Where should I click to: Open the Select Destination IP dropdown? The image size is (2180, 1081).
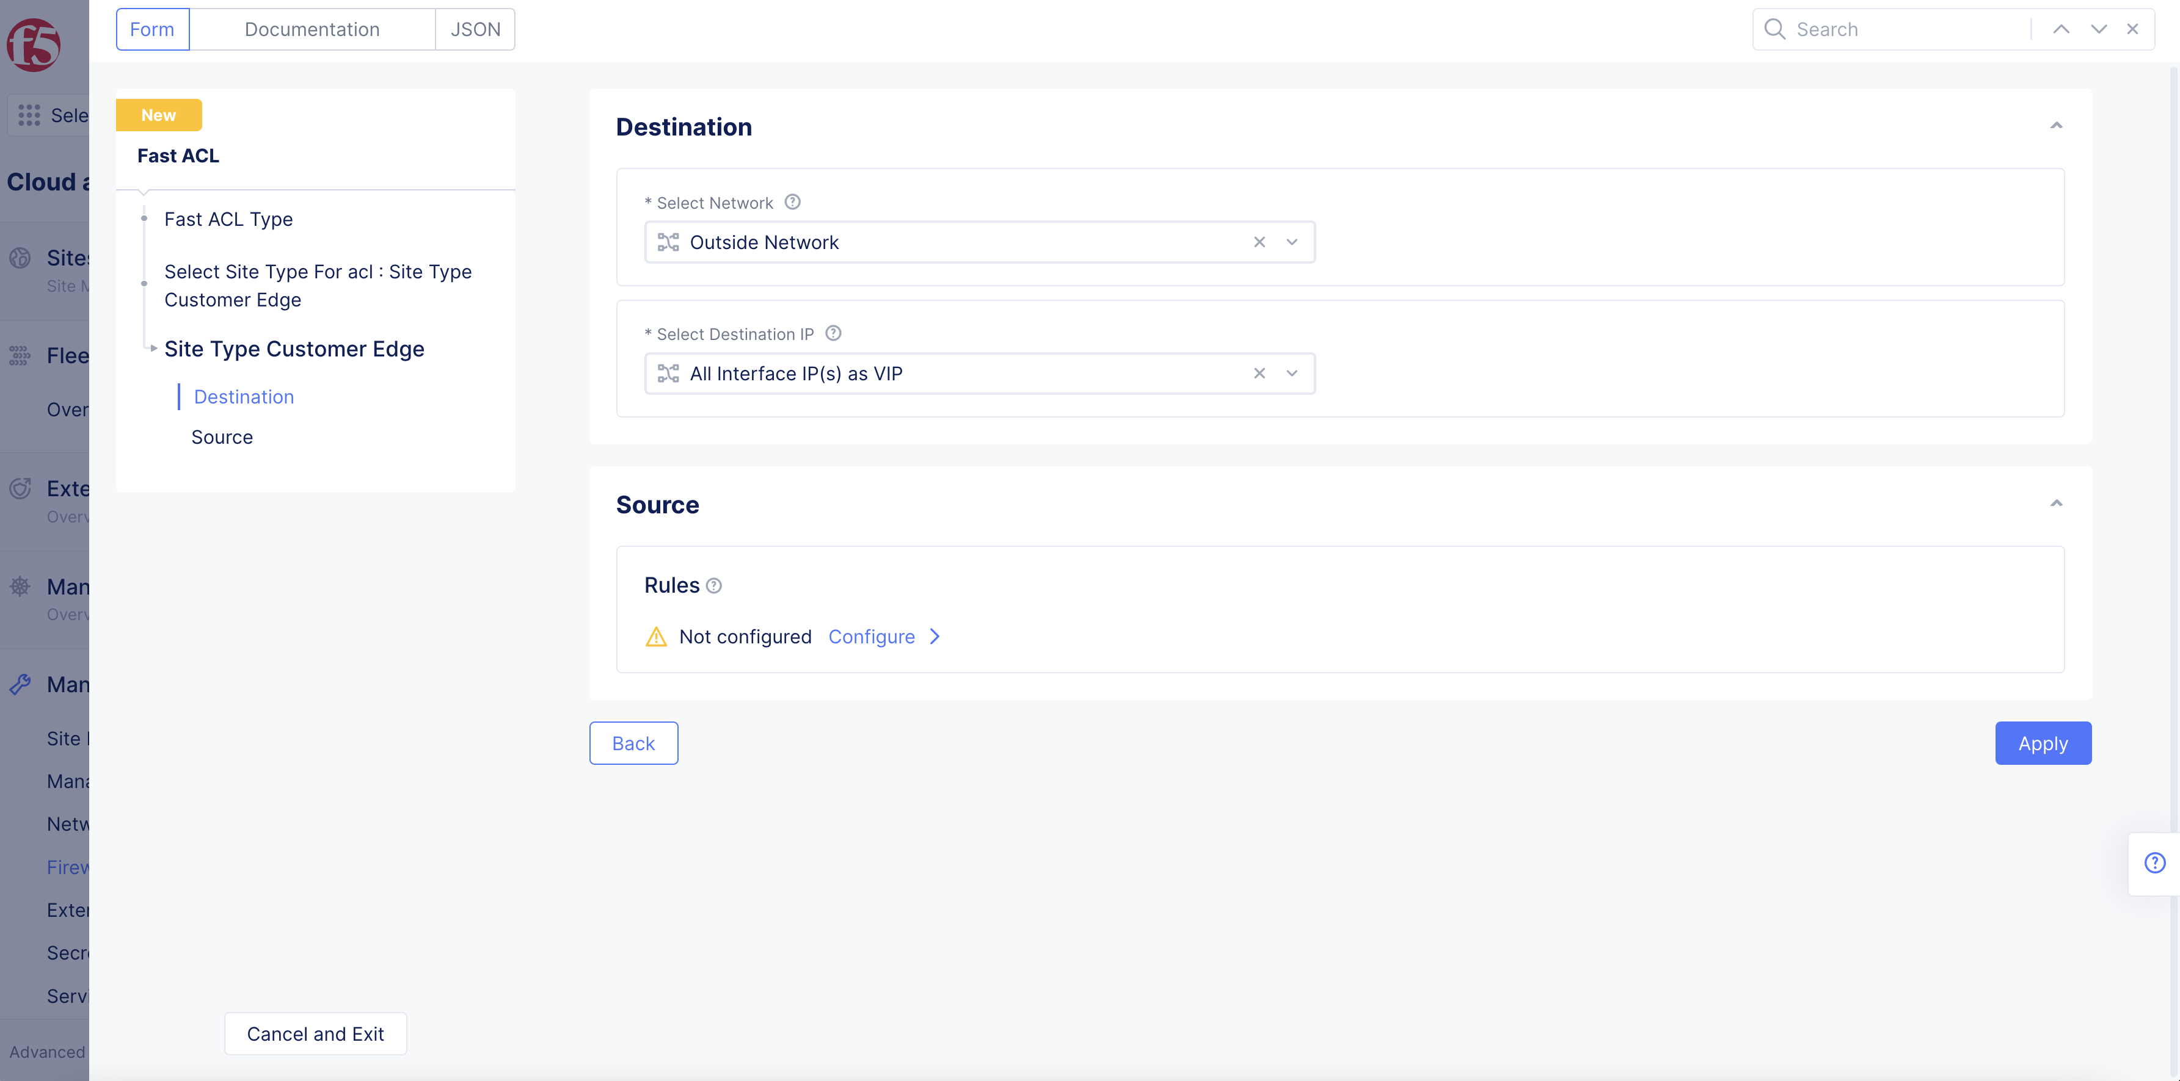(1292, 373)
